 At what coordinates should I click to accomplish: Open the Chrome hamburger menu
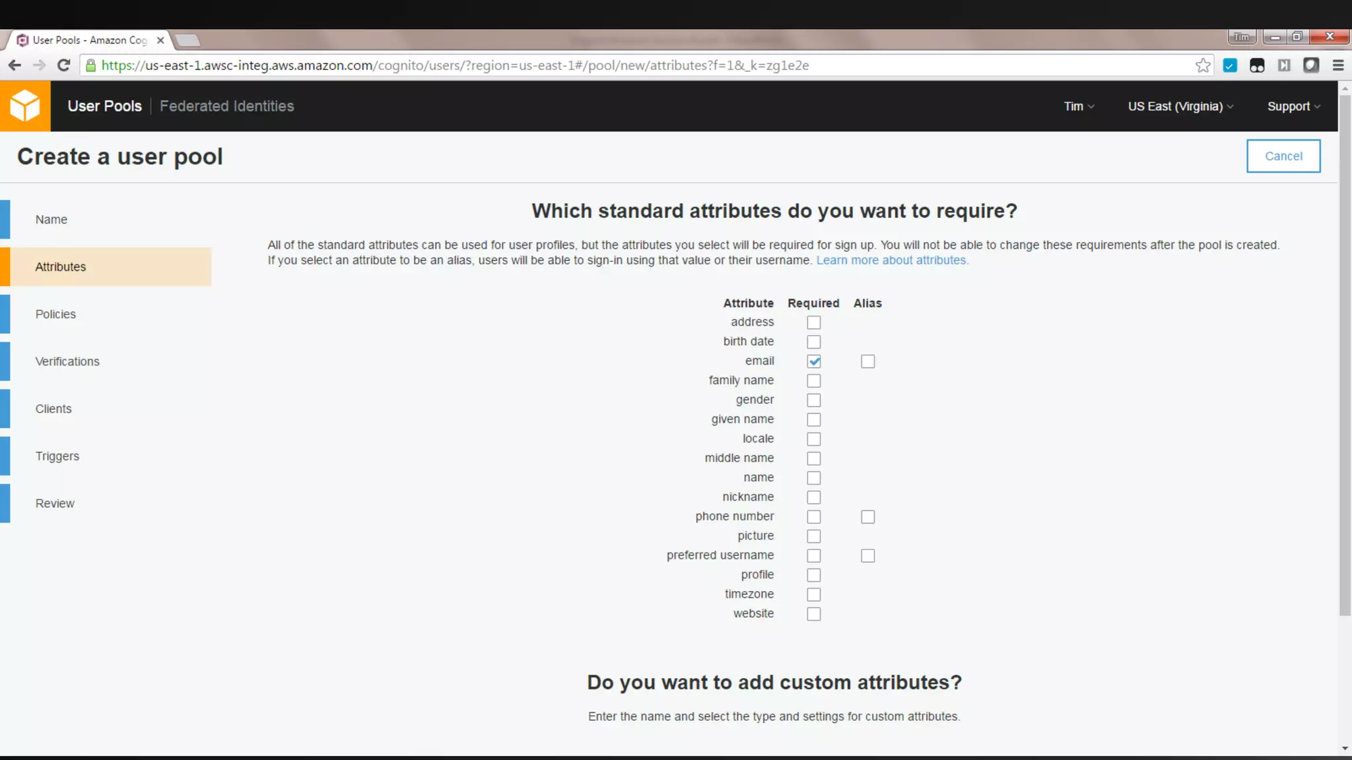click(1338, 65)
